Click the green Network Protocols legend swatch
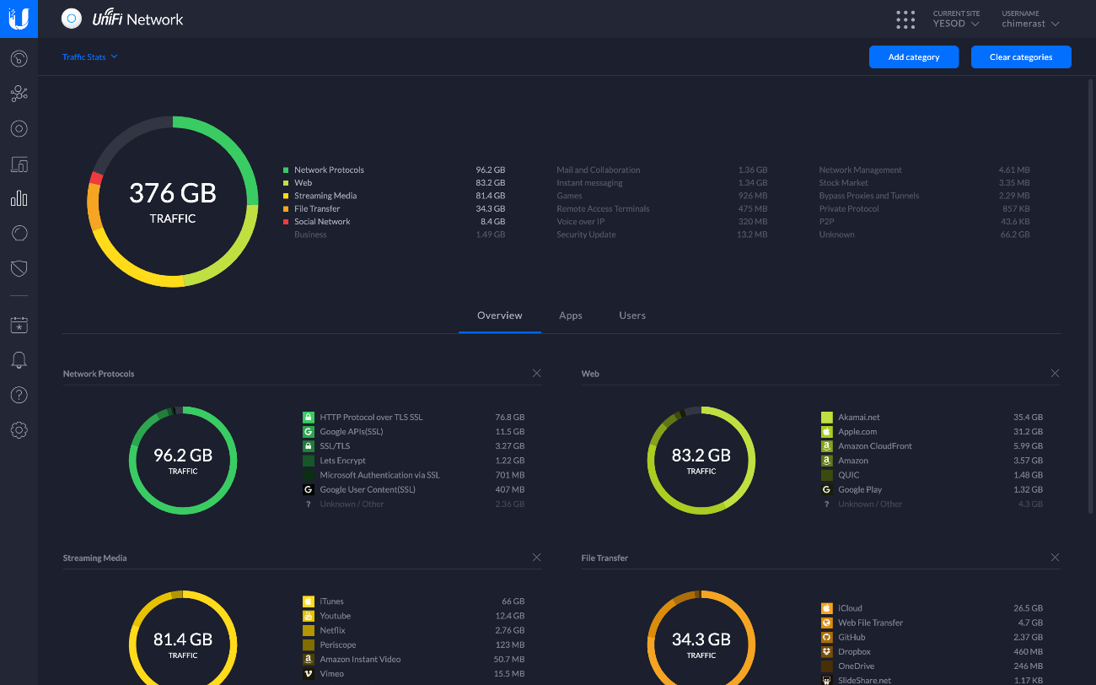 (286, 170)
